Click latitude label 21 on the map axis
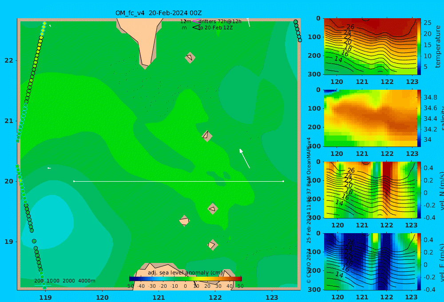Image resolution: width=444 pixels, height=302 pixels. [9, 121]
